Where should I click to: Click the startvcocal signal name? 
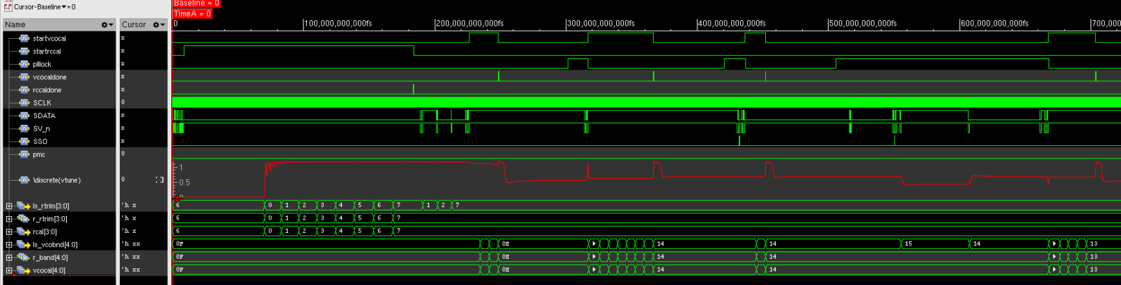pos(49,38)
